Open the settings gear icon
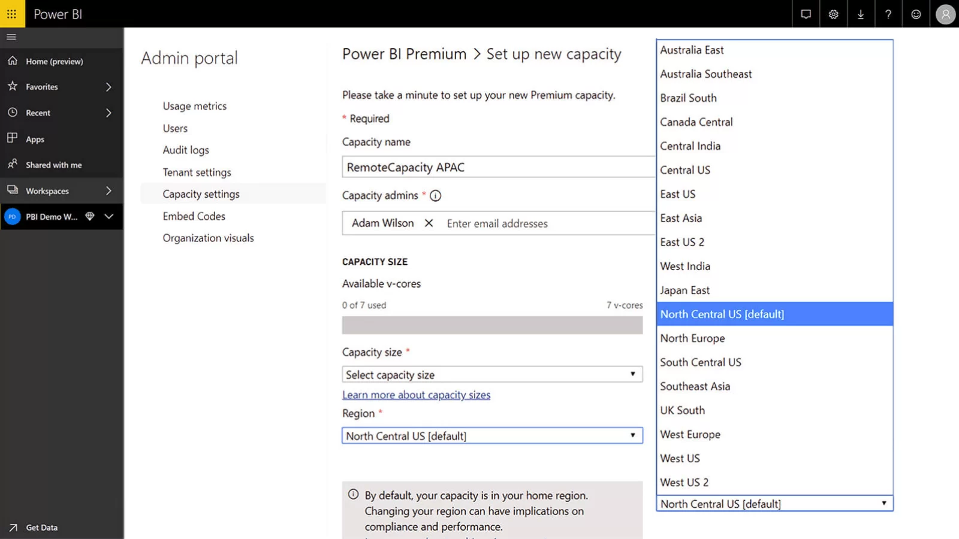Screen dimensions: 959x539 click(x=833, y=14)
